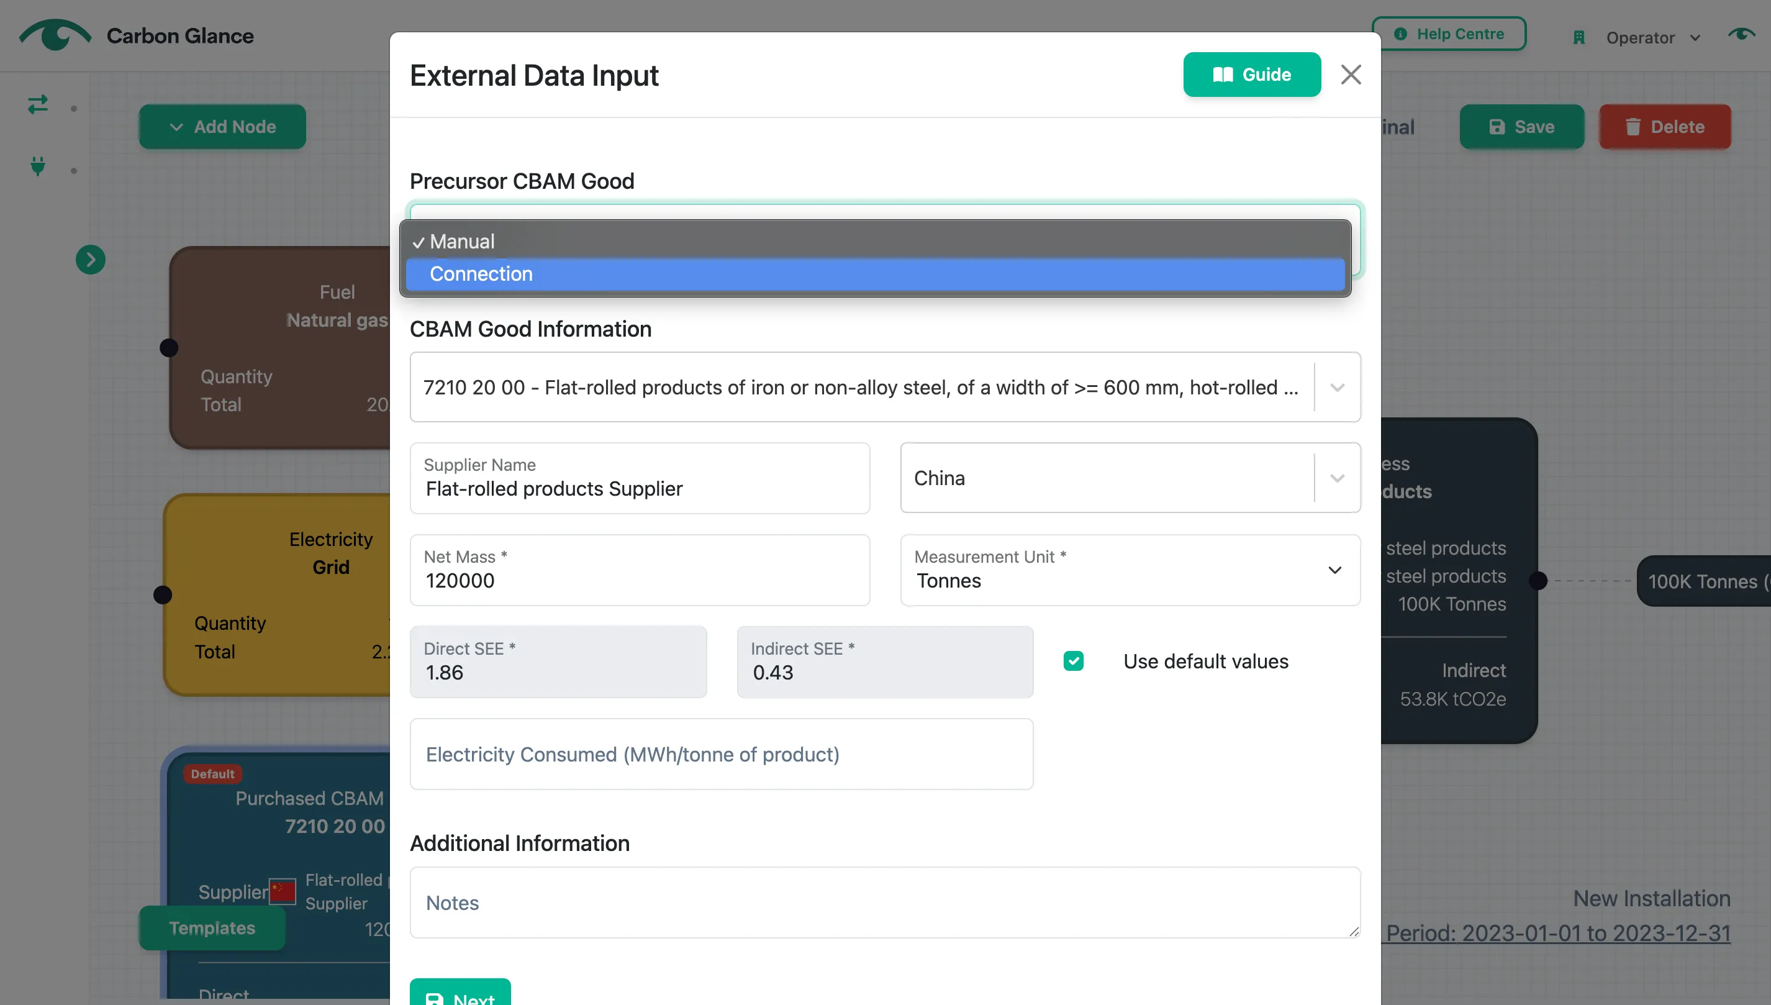Viewport: 1771px width, 1005px height.
Task: Open the Measurement Unit Tonnes dropdown
Action: point(1130,570)
